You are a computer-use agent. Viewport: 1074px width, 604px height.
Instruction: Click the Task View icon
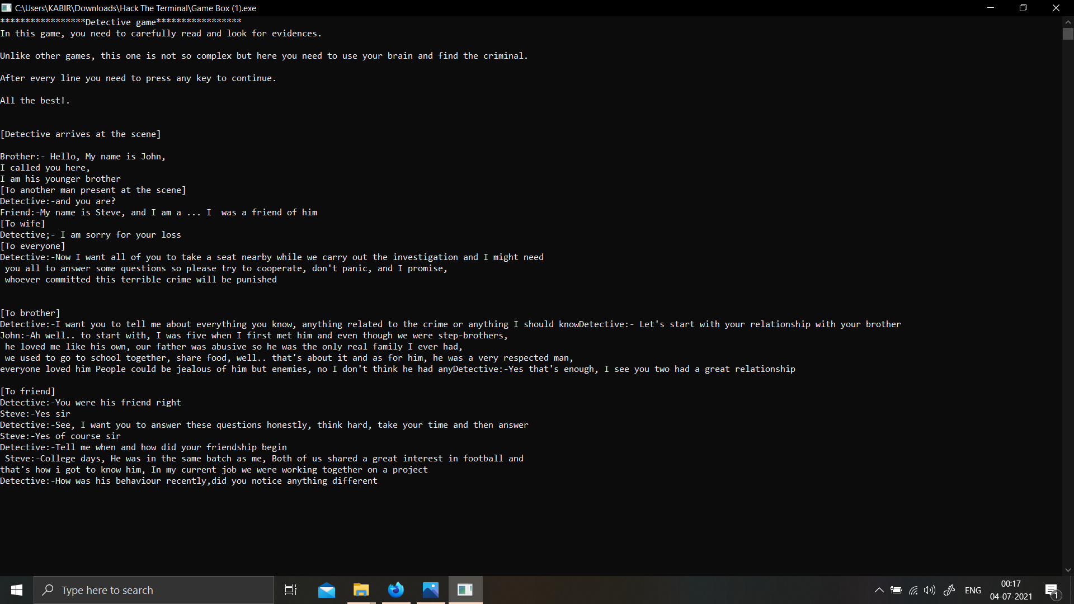point(291,590)
